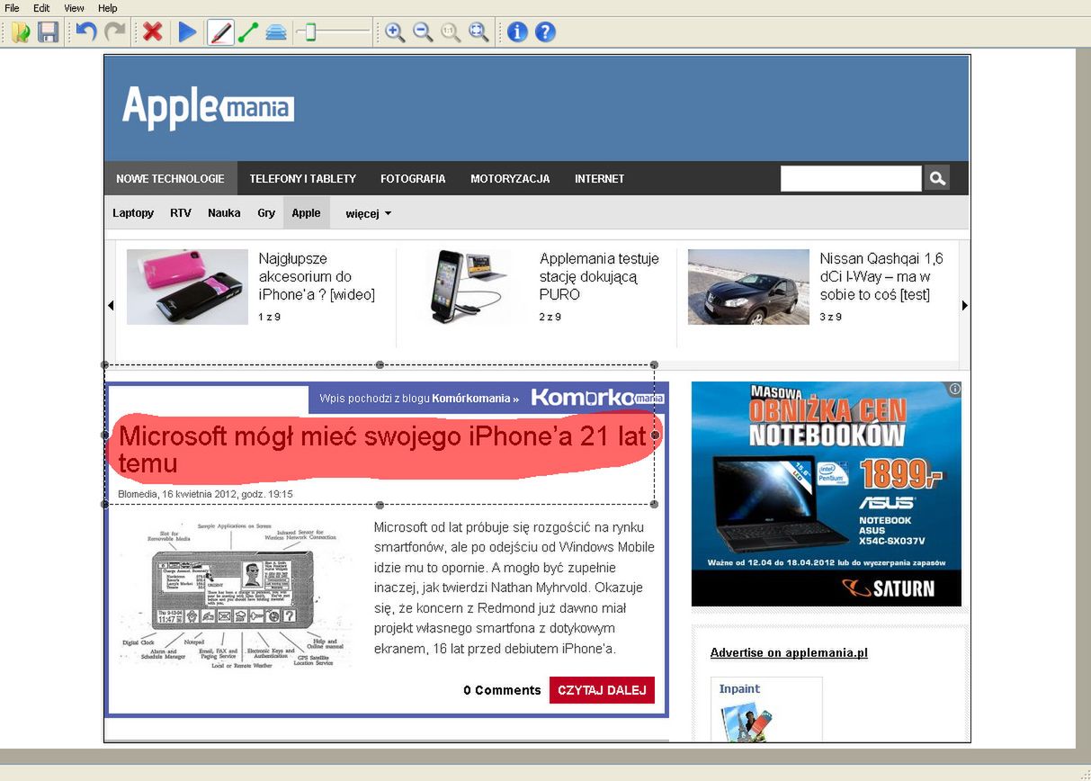Click the vintage PDA diagram image
1091x781 pixels.
234,595
